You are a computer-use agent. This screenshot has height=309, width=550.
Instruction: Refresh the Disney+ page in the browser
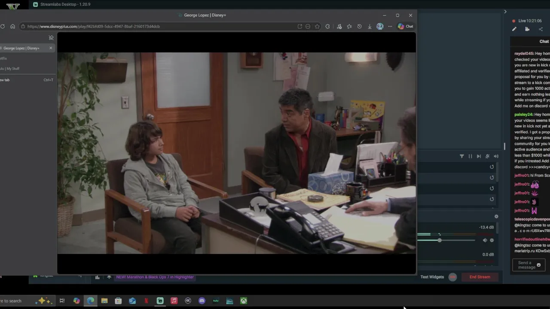3,26
